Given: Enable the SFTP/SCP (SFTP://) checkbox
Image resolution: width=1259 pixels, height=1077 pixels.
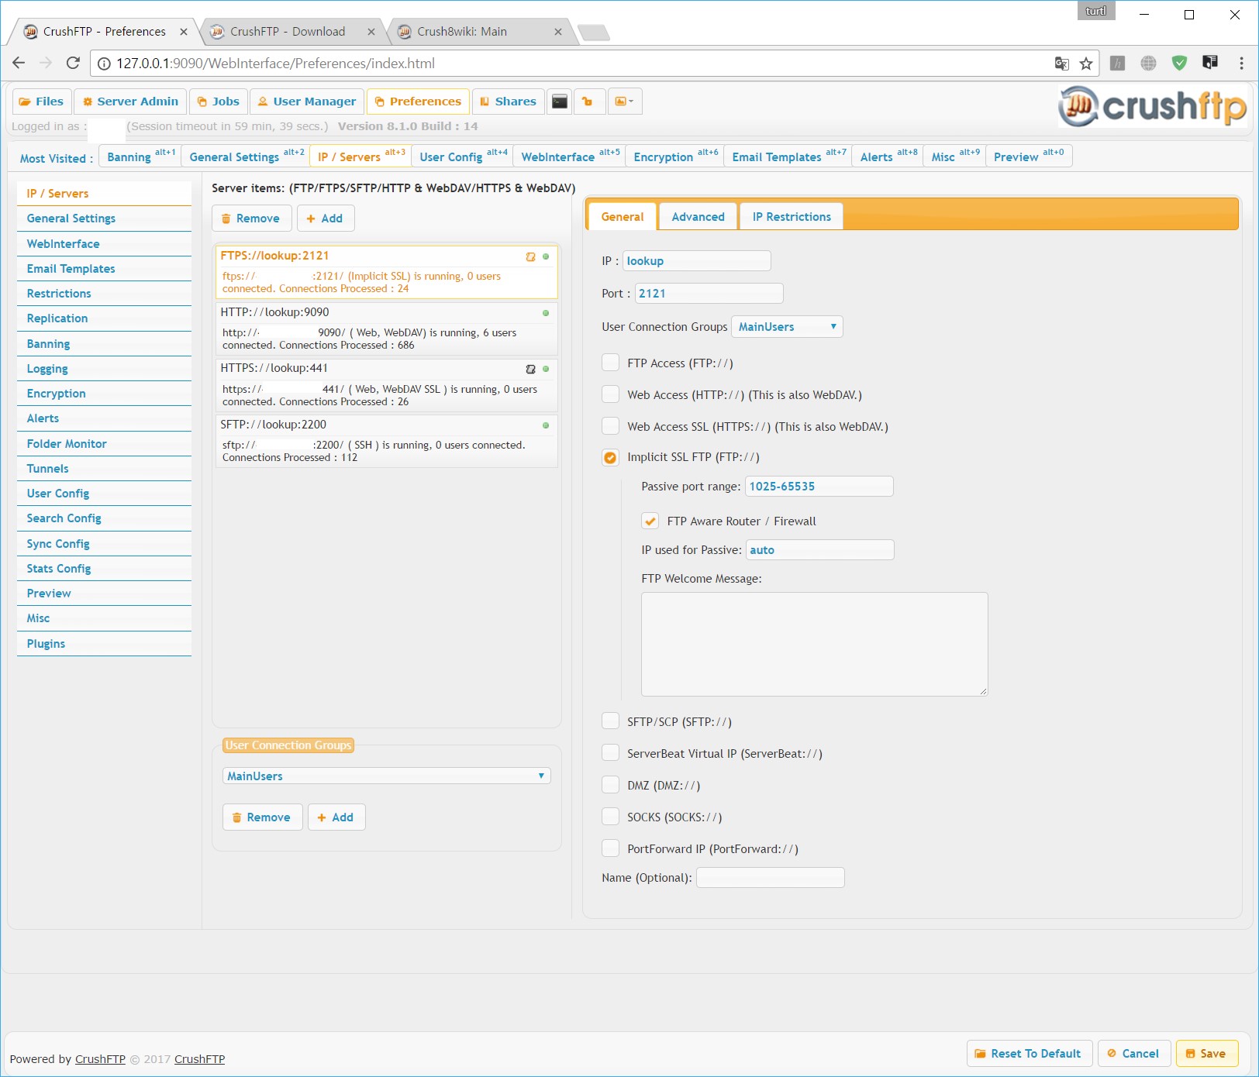Looking at the screenshot, I should [611, 721].
